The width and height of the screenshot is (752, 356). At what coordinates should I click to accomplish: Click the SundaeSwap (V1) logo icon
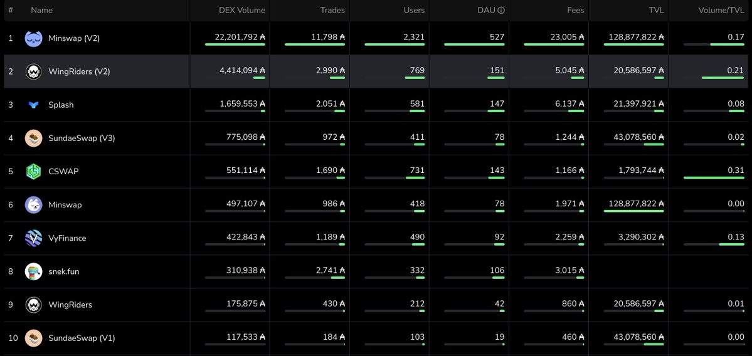pyautogui.click(x=34, y=338)
